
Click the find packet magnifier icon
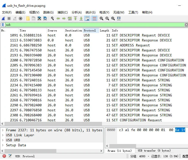pos(52,18)
